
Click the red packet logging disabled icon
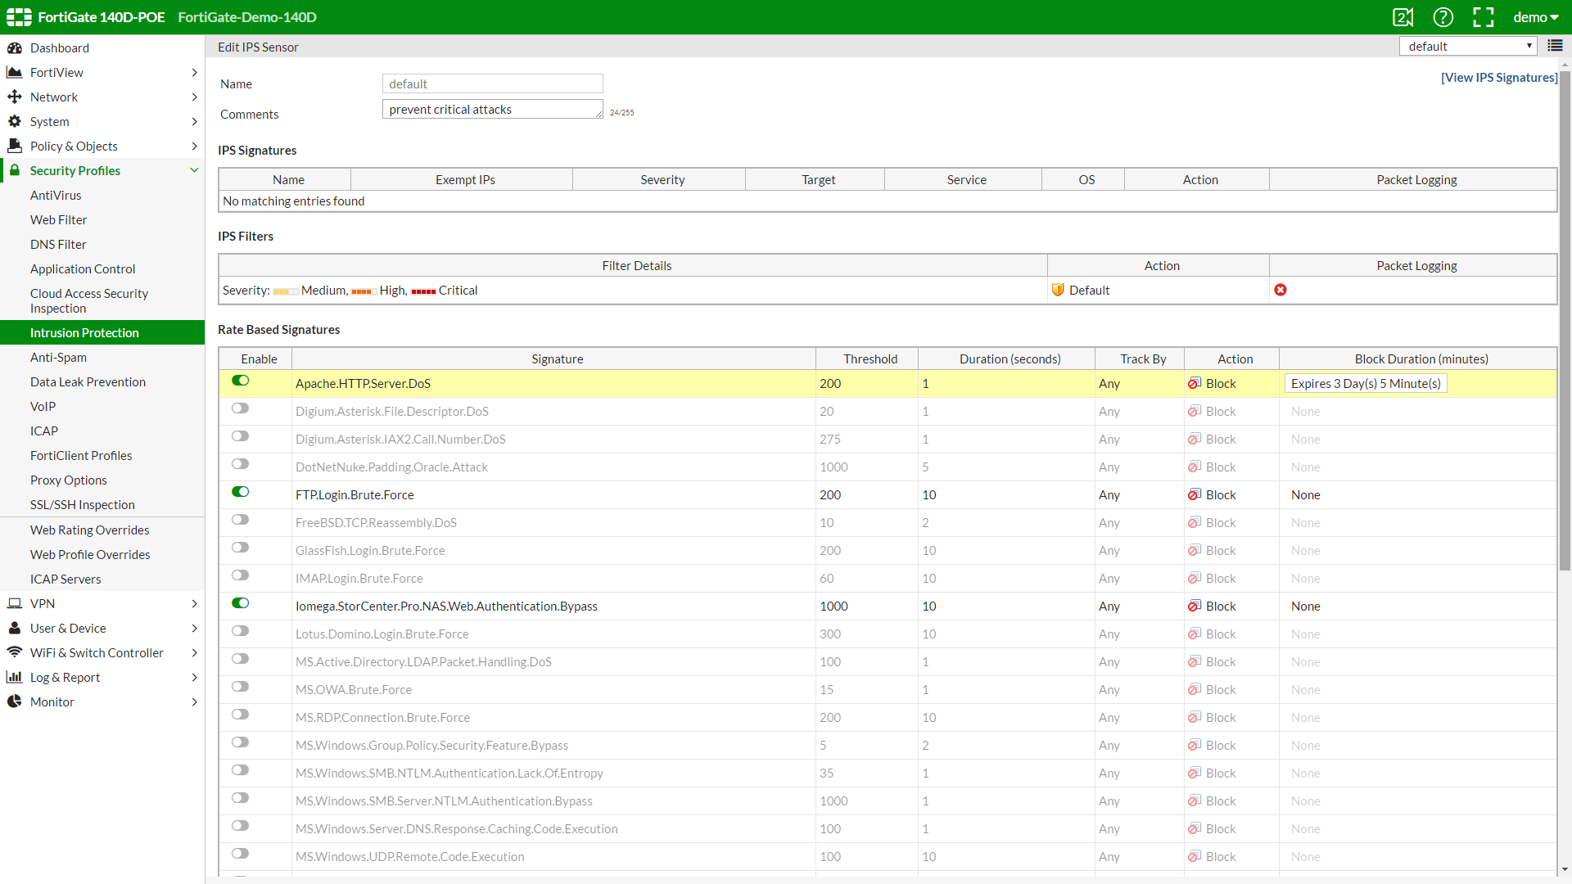[1281, 290]
